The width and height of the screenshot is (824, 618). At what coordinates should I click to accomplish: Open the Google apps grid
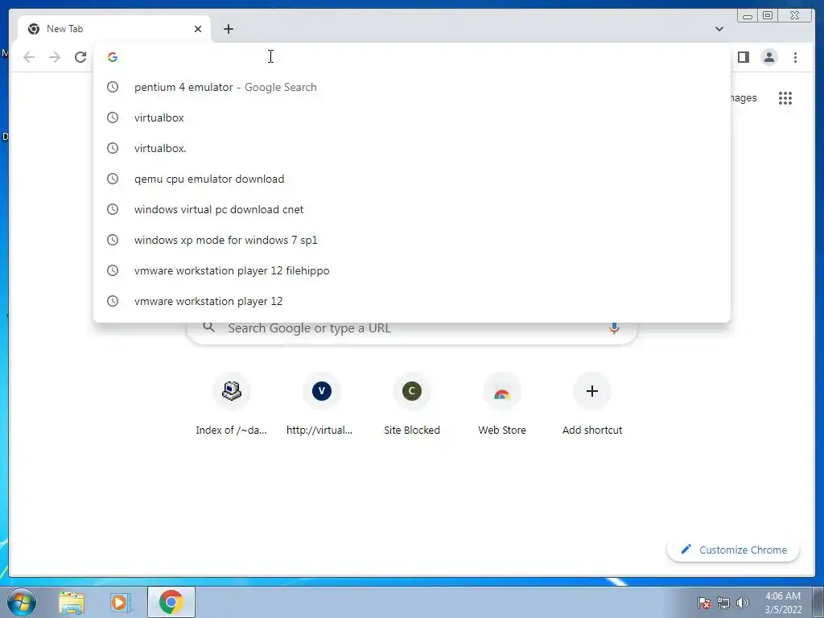click(785, 97)
